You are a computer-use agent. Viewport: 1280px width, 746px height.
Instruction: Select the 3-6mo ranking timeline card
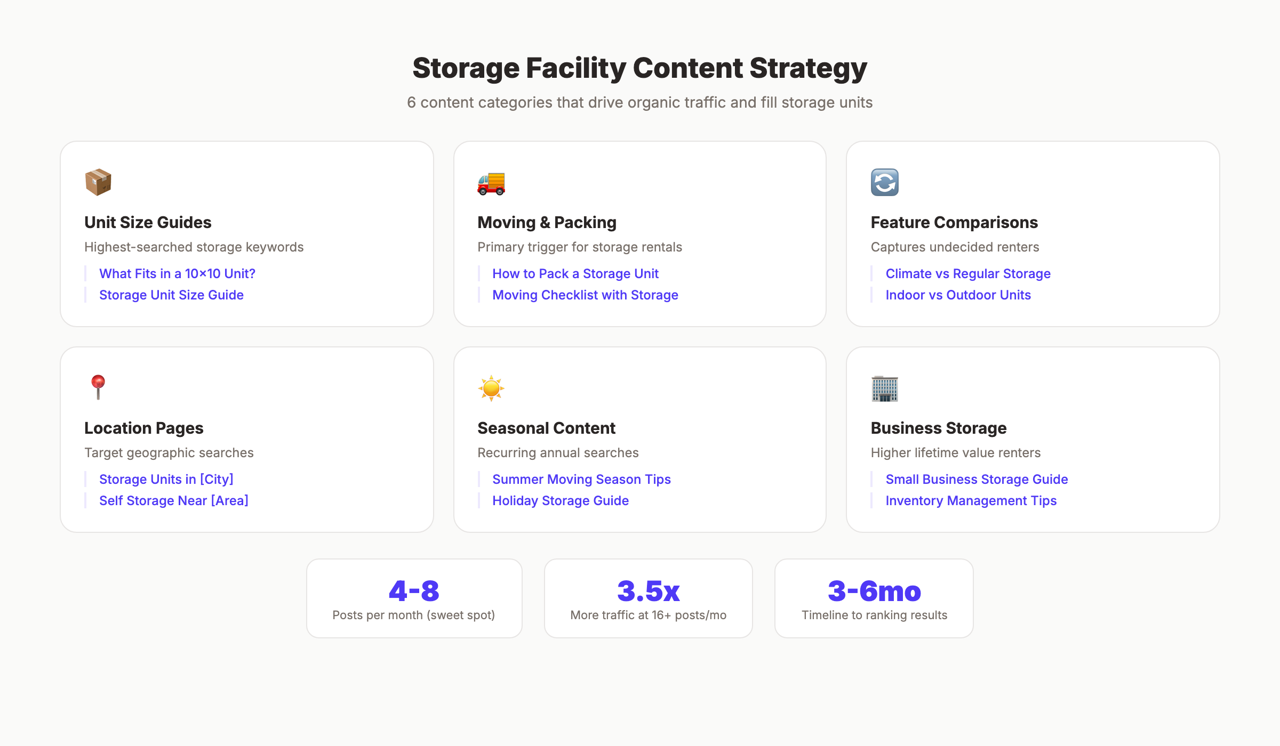(x=874, y=598)
